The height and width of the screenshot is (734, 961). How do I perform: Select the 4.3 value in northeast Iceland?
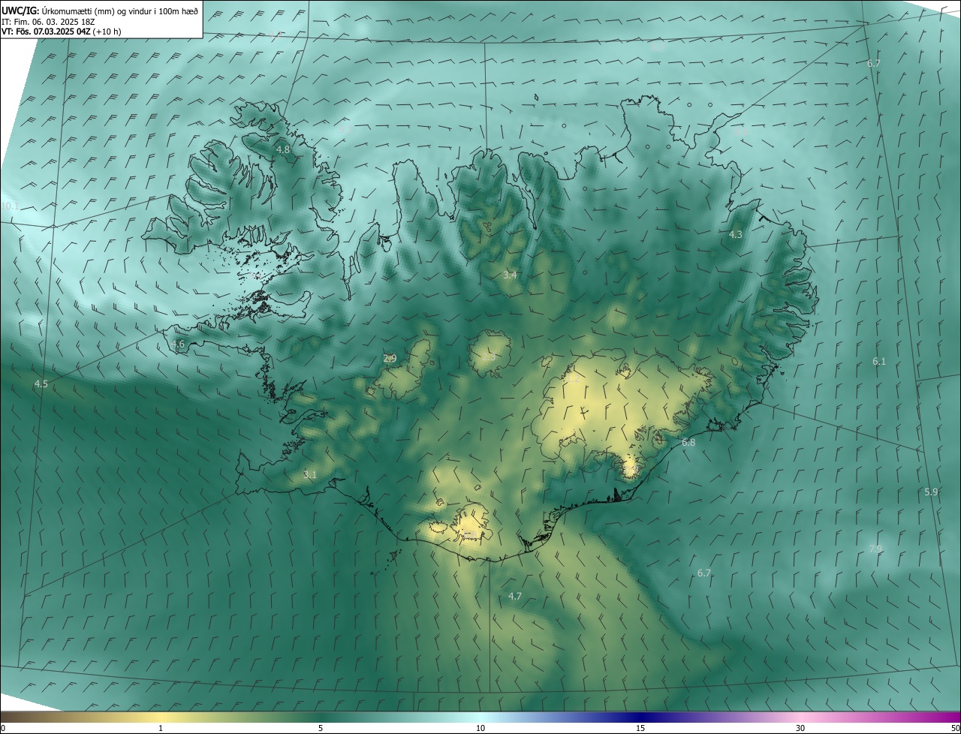tap(736, 235)
